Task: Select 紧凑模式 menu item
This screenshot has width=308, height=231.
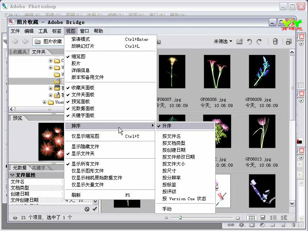Action: pyautogui.click(x=111, y=39)
